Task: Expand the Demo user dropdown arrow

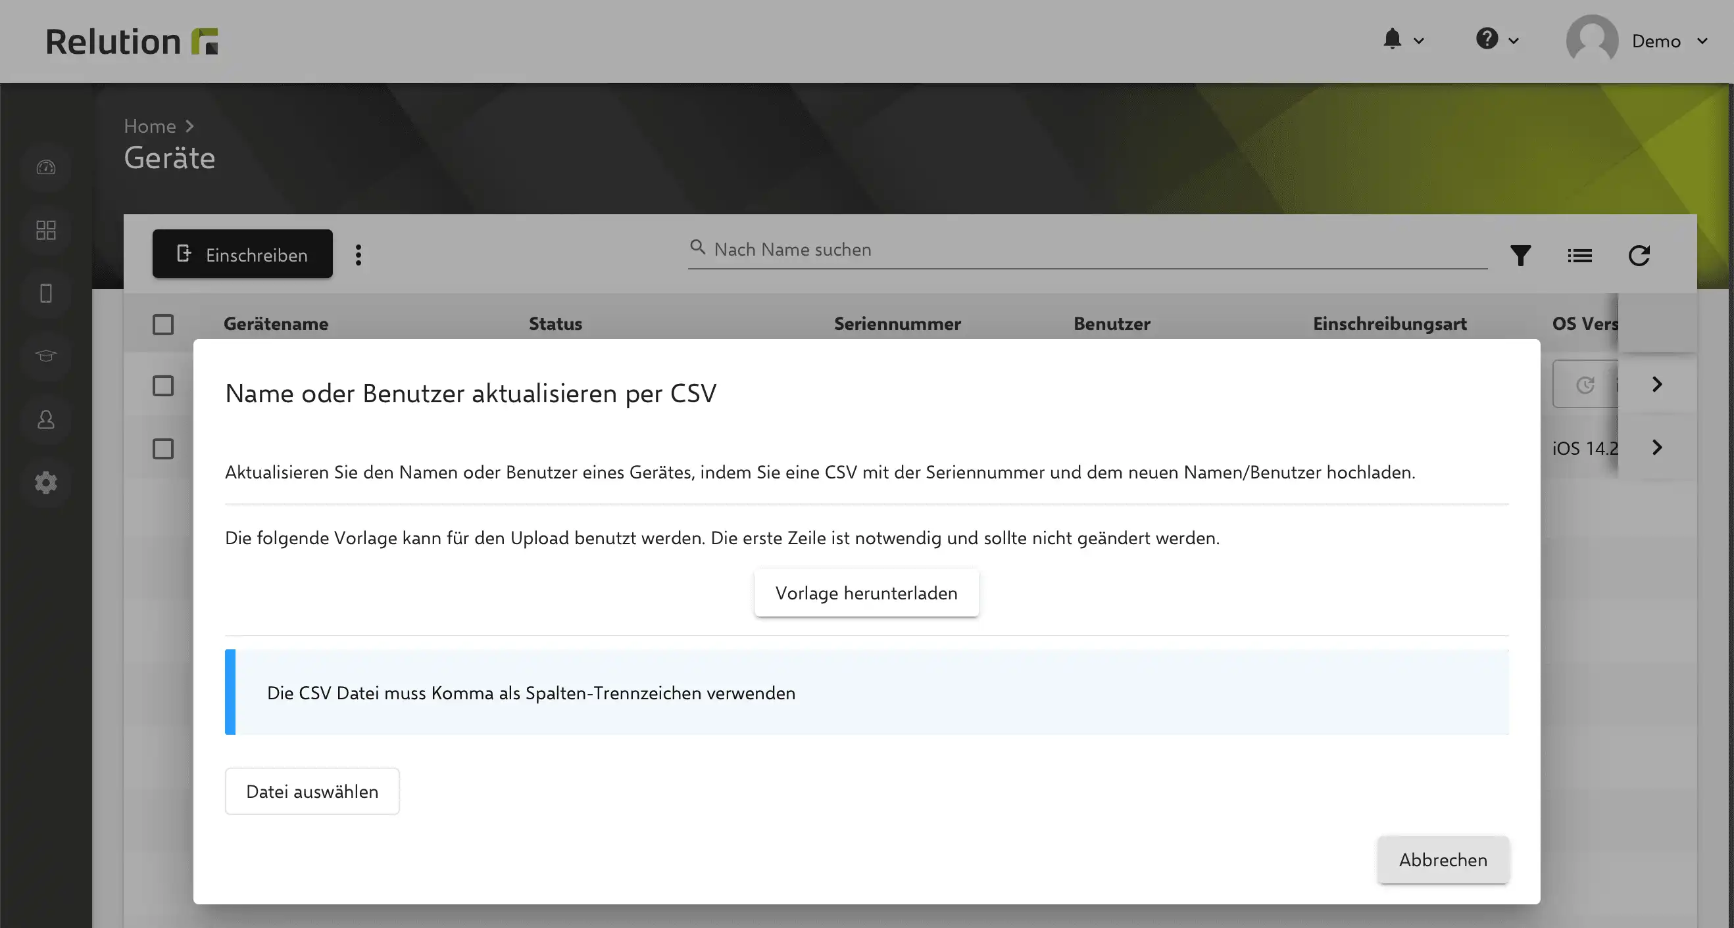Action: click(1702, 41)
